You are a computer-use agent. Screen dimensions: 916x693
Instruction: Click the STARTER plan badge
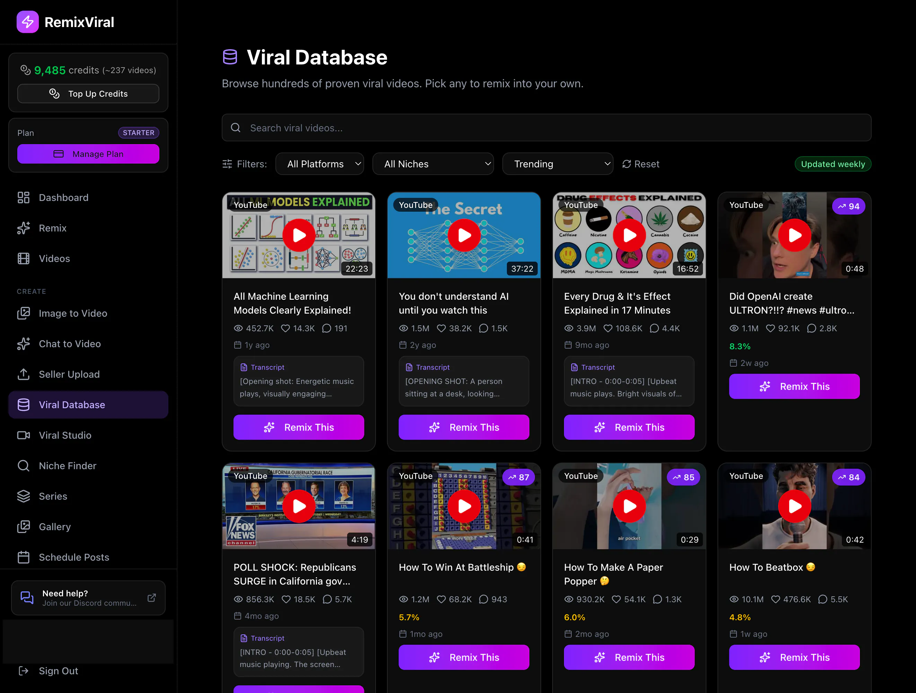(139, 133)
